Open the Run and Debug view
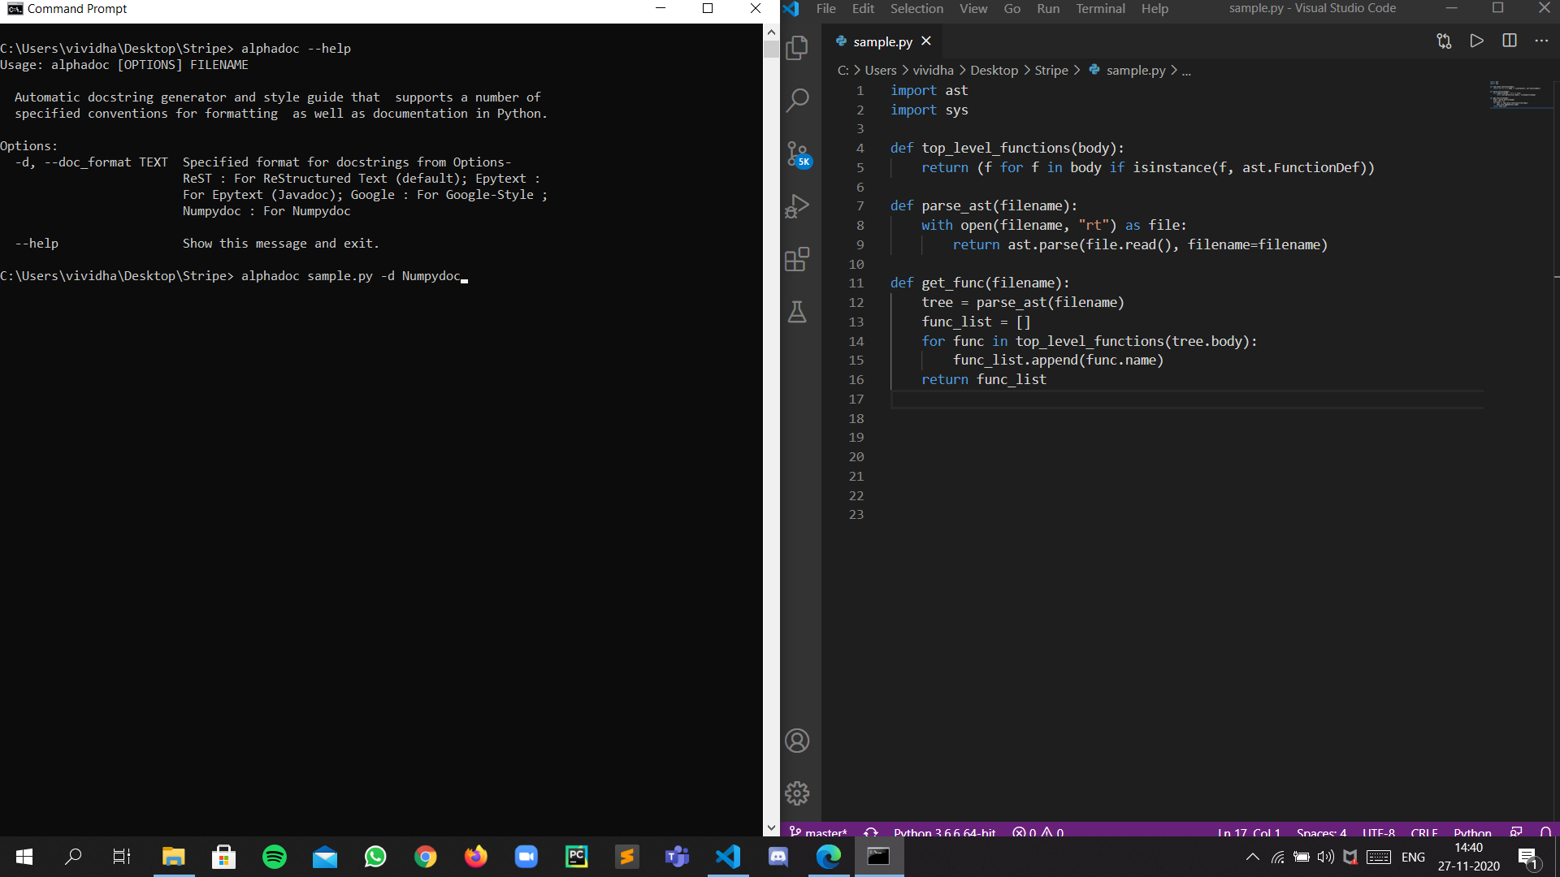 (797, 206)
